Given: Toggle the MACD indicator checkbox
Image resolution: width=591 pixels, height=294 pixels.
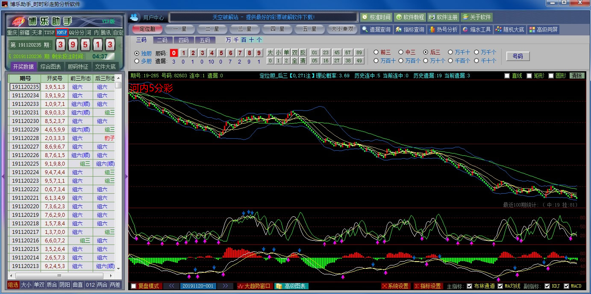Looking at the screenshot, I should point(567,286).
